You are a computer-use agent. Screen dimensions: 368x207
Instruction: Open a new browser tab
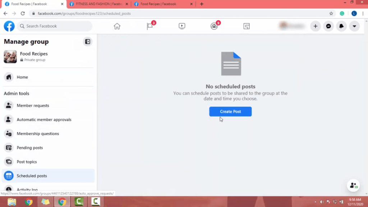202,4
